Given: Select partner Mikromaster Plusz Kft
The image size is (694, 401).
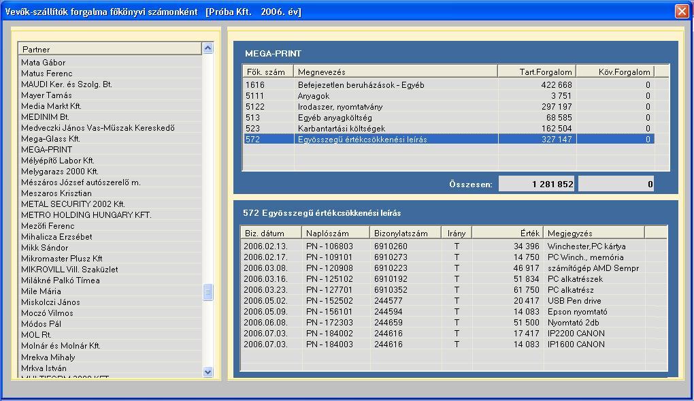Looking at the screenshot, I should [x=110, y=258].
